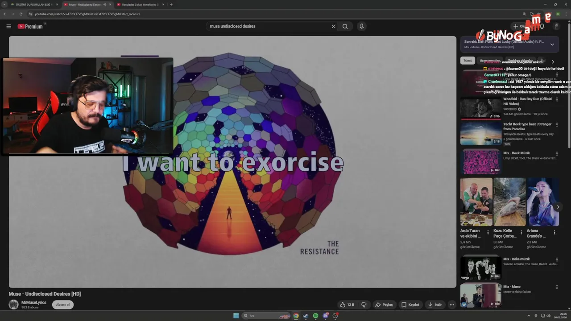Click the Chrome address bar URL
The image size is (571, 321).
(x=87, y=14)
